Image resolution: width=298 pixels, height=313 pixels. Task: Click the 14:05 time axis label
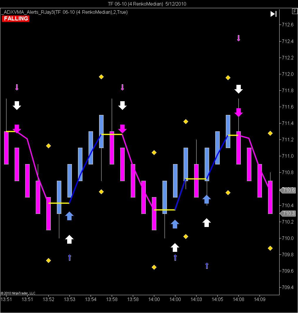[x=217, y=300]
